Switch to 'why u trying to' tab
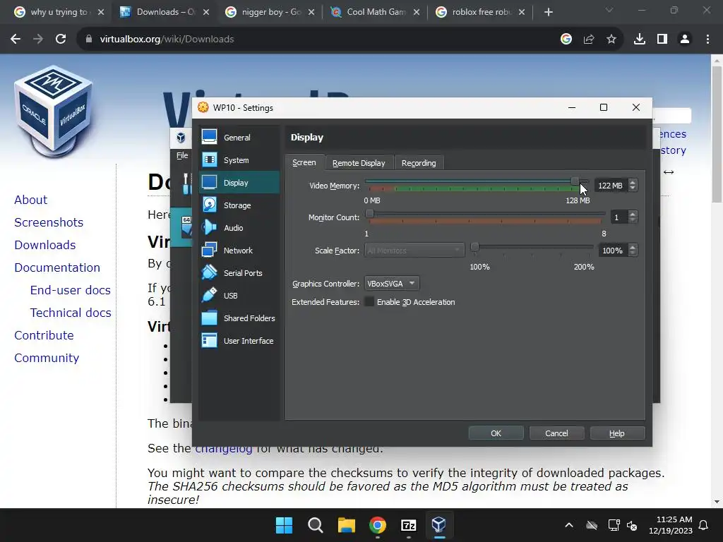 point(59,12)
